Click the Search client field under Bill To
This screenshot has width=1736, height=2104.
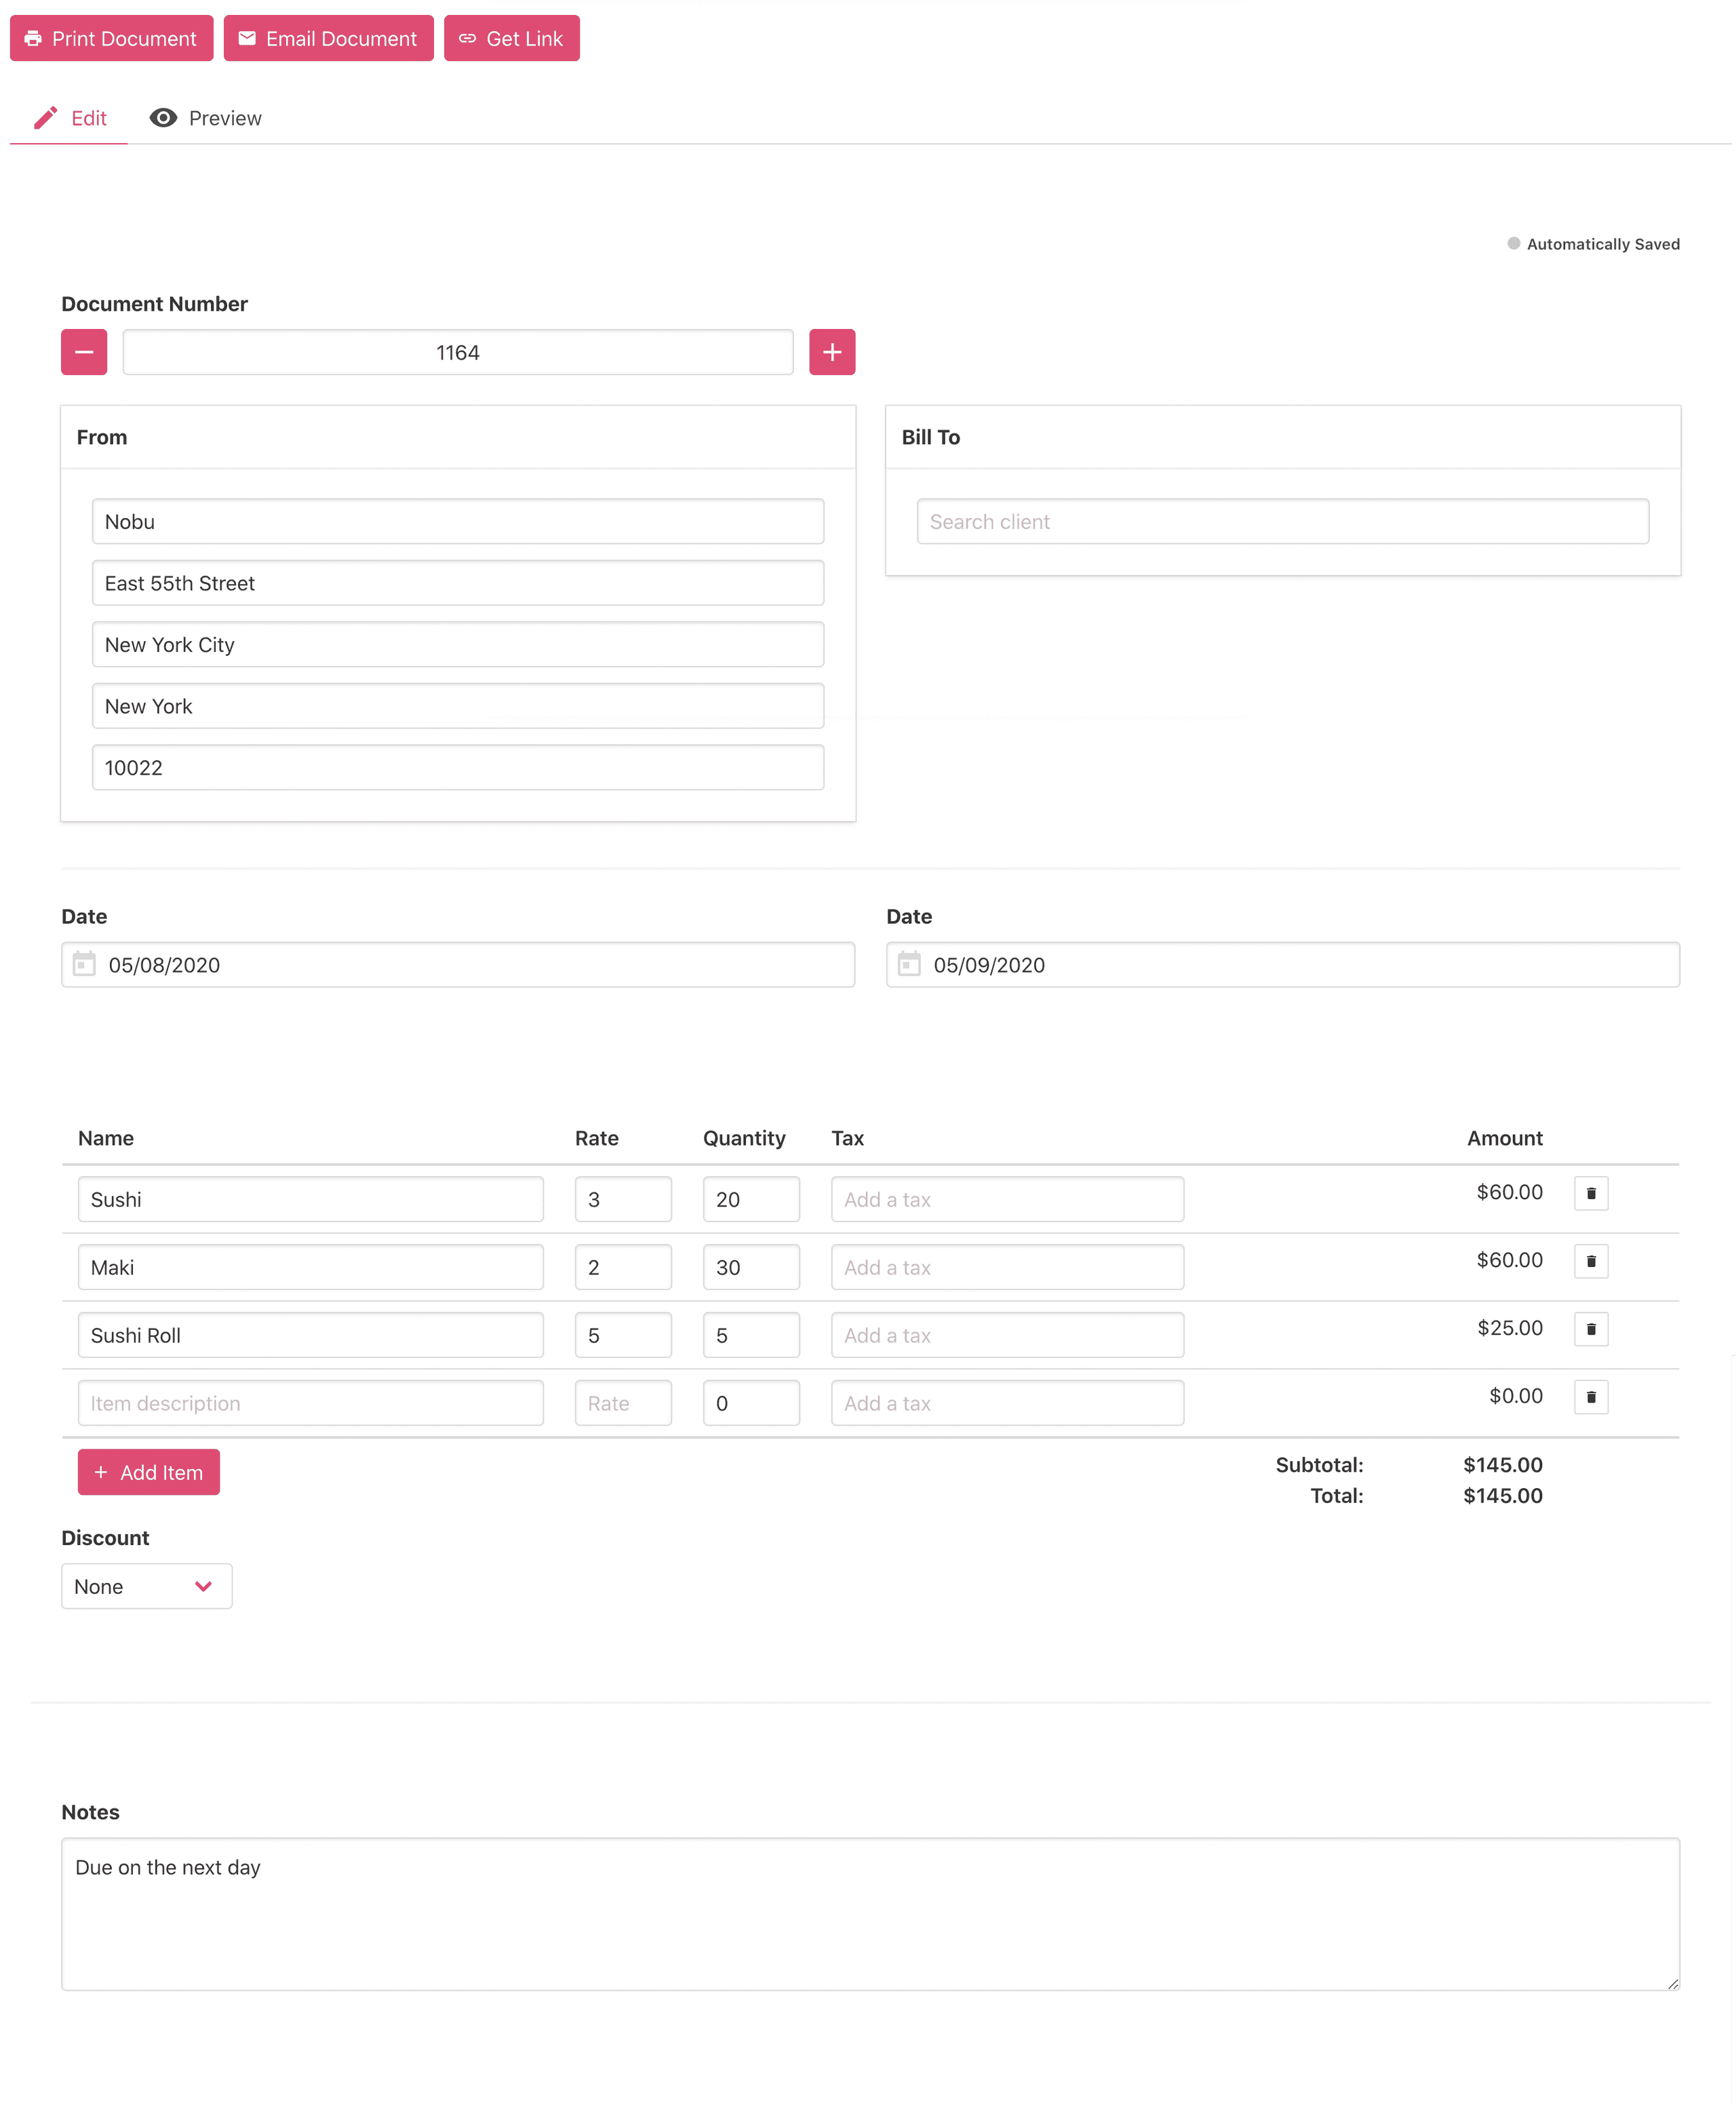point(1283,521)
